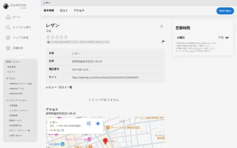Expand the 火曜日 opening hours chevron
This screenshot has width=237, height=148.
pyautogui.click(x=227, y=37)
